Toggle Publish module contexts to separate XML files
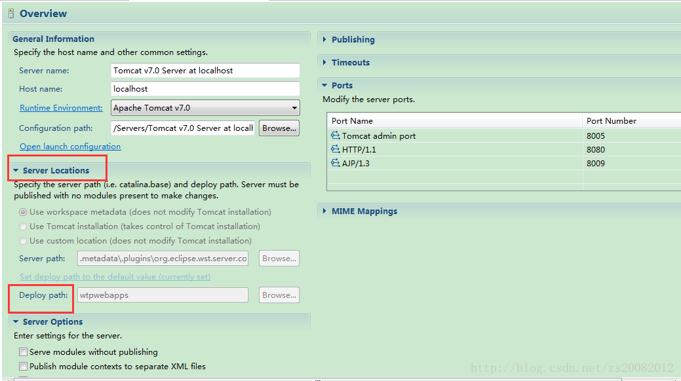The height and width of the screenshot is (381, 681). click(x=23, y=366)
